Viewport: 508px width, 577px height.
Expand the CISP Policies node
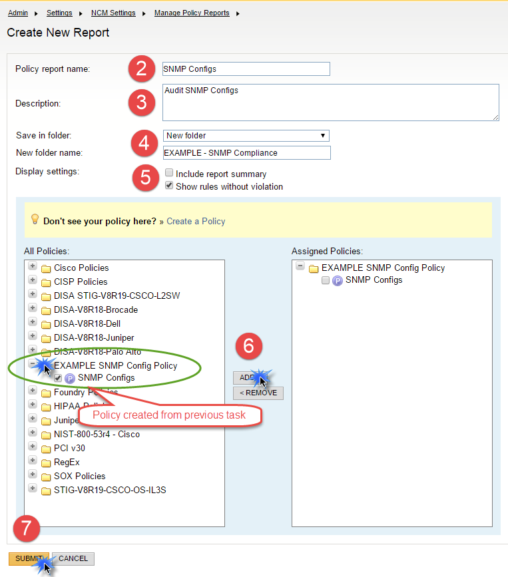pyautogui.click(x=33, y=280)
